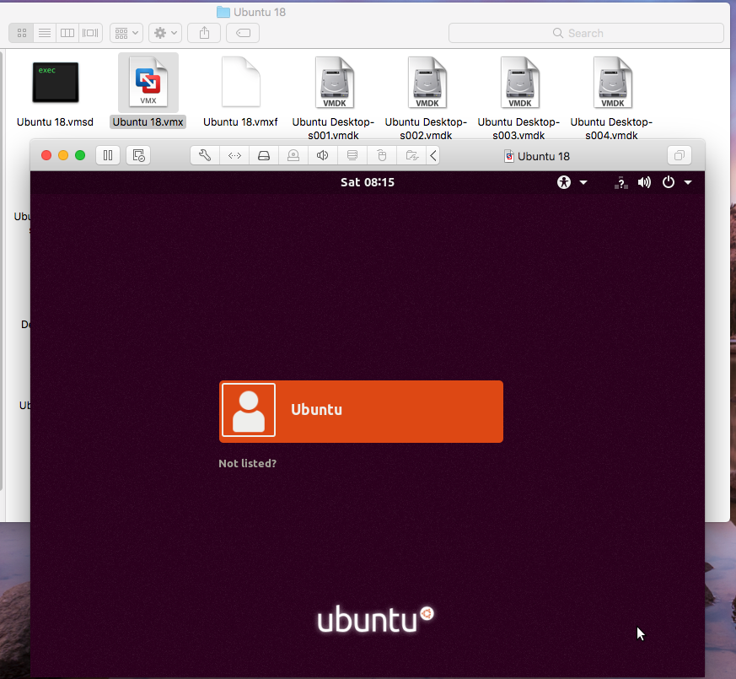Click the Ubuntu network status icon
Image resolution: width=736 pixels, height=679 pixels.
click(621, 182)
